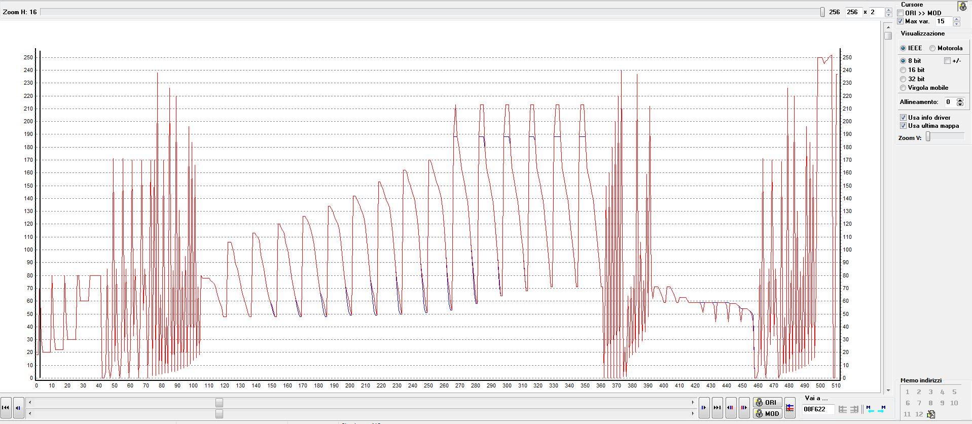972x424 pixels.
Task: Lock the MOD file button
Action: coord(767,413)
